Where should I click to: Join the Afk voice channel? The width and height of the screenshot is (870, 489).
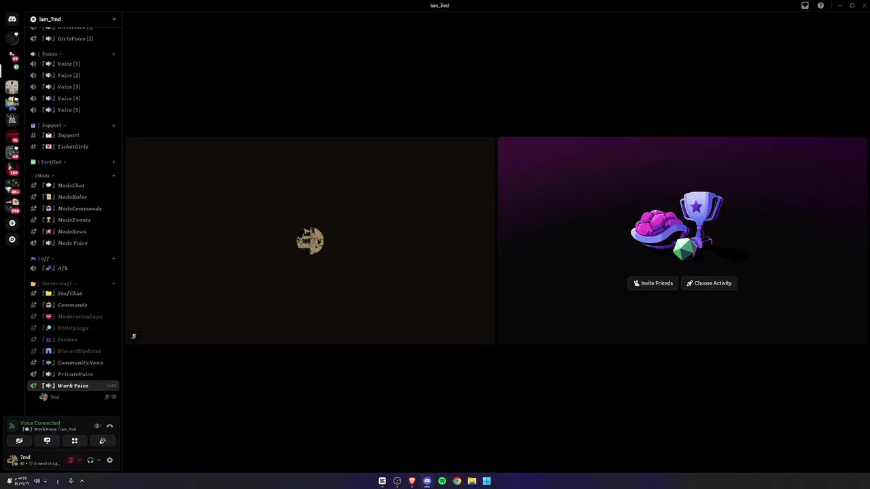click(x=73, y=268)
